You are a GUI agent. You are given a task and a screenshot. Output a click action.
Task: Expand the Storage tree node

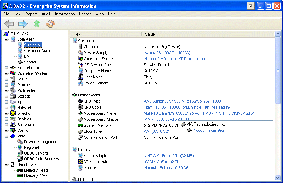[x=6, y=96]
